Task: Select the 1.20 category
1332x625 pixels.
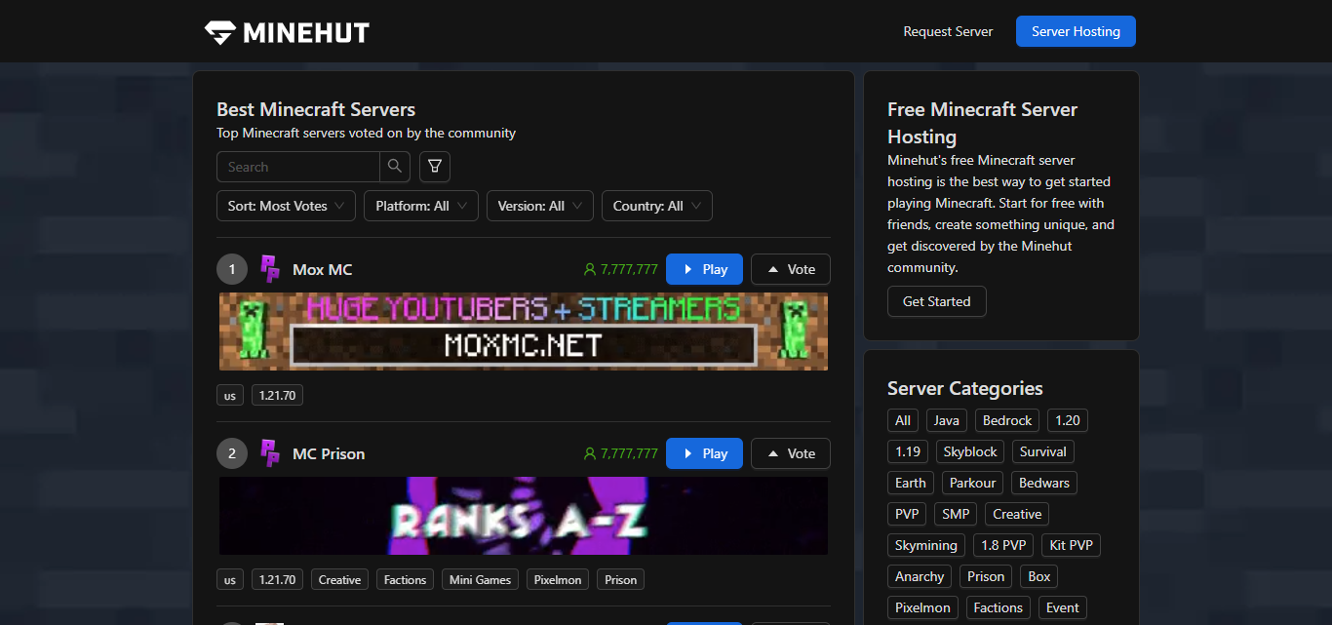Action: (1068, 420)
